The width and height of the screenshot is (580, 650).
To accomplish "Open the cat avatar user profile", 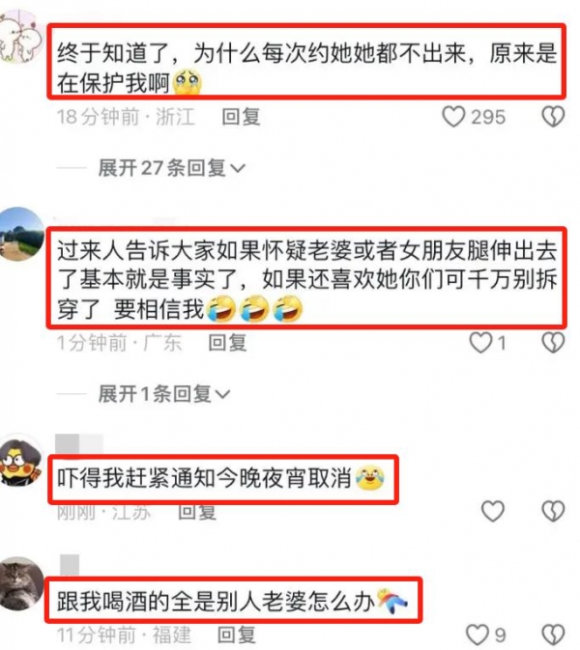I will [x=18, y=584].
